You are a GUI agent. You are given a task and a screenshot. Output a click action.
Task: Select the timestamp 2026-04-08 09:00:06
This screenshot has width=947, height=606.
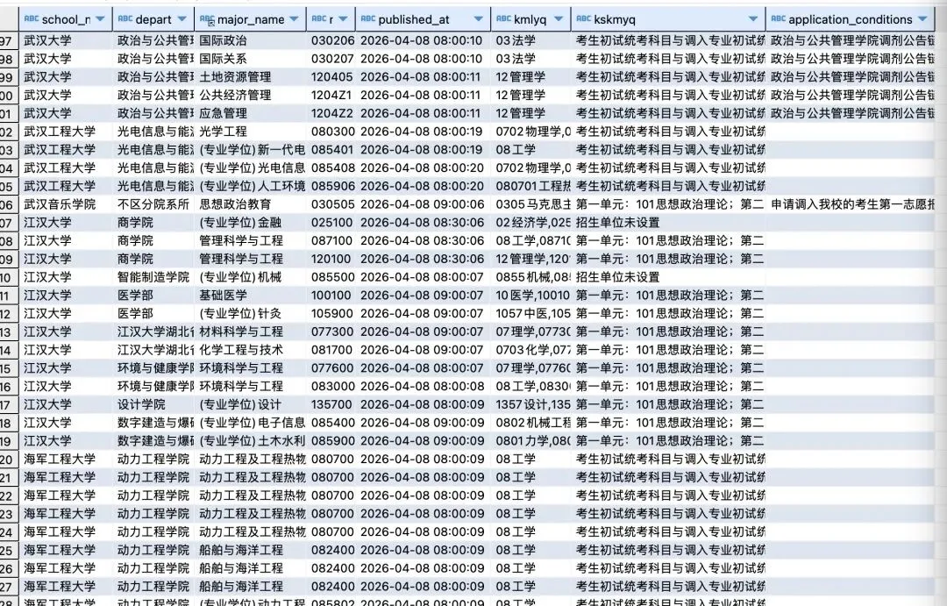422,204
